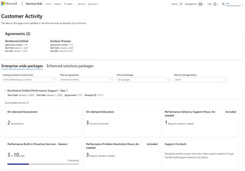Click the 'Customer Activity' page heading

22,16
